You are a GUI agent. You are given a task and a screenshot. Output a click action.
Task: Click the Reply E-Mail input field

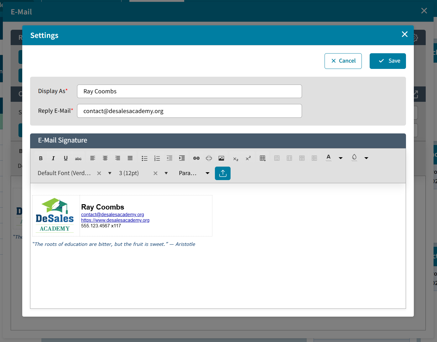(189, 111)
